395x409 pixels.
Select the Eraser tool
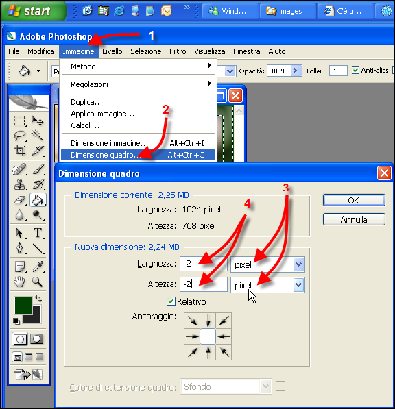tap(20, 200)
